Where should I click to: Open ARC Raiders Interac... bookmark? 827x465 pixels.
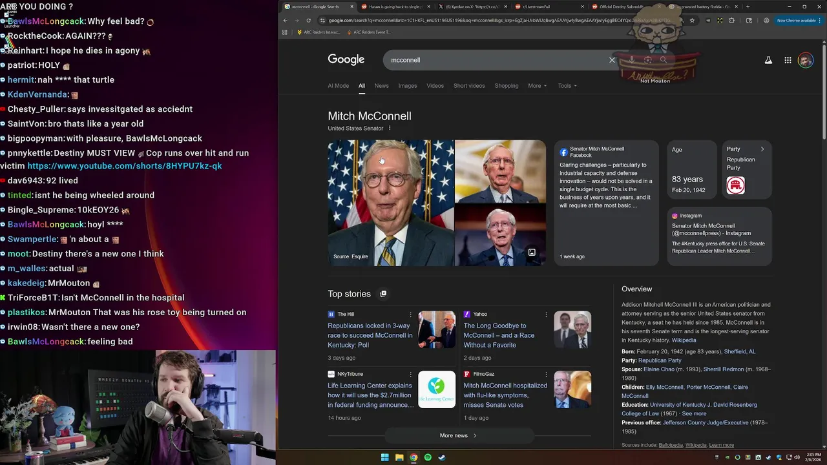click(x=319, y=32)
